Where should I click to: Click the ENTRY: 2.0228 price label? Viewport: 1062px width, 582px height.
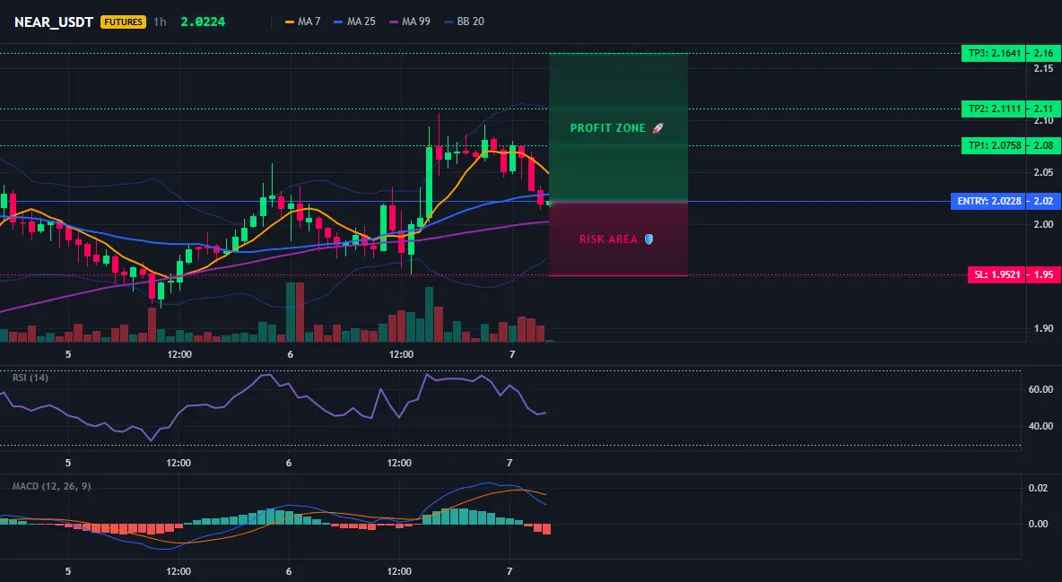pos(988,201)
